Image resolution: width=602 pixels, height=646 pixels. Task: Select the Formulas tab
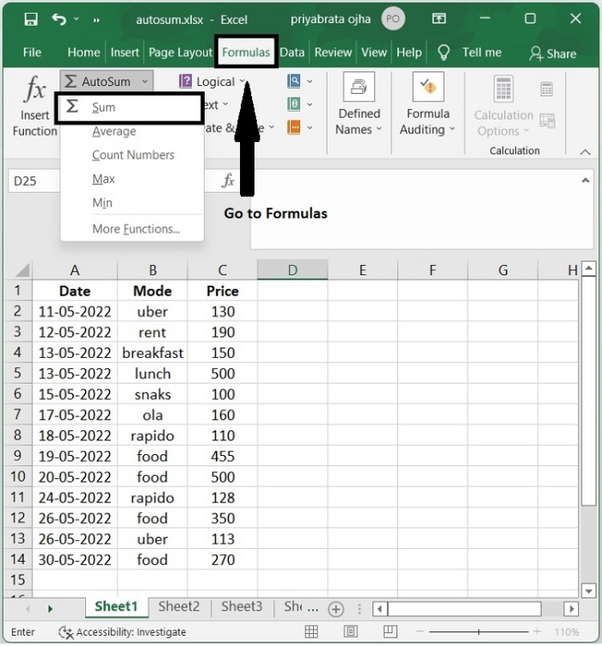(246, 52)
